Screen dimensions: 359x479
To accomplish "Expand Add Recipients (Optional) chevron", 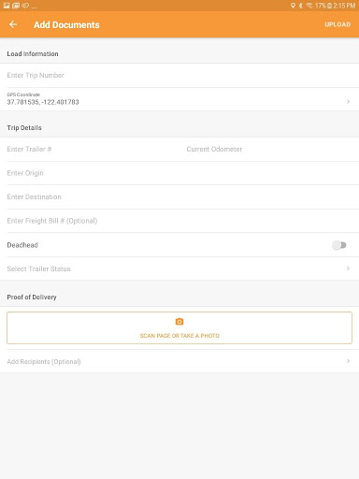I will coord(348,361).
